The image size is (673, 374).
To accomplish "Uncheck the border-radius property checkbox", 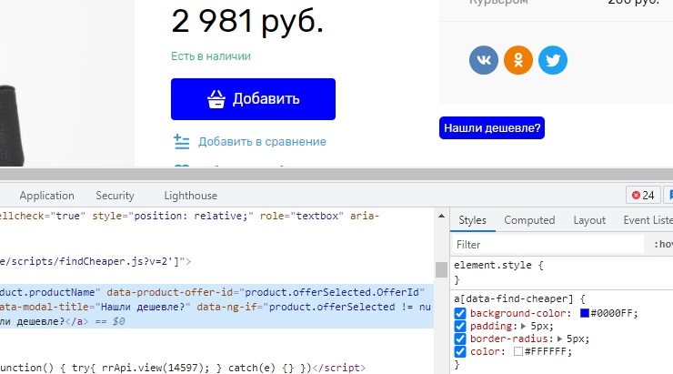I will coord(461,339).
